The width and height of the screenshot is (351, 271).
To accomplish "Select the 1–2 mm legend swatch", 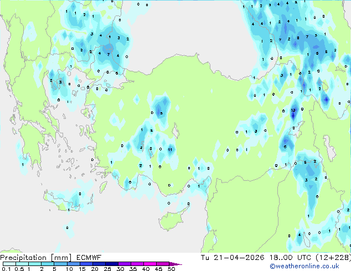I will [x=35, y=264].
